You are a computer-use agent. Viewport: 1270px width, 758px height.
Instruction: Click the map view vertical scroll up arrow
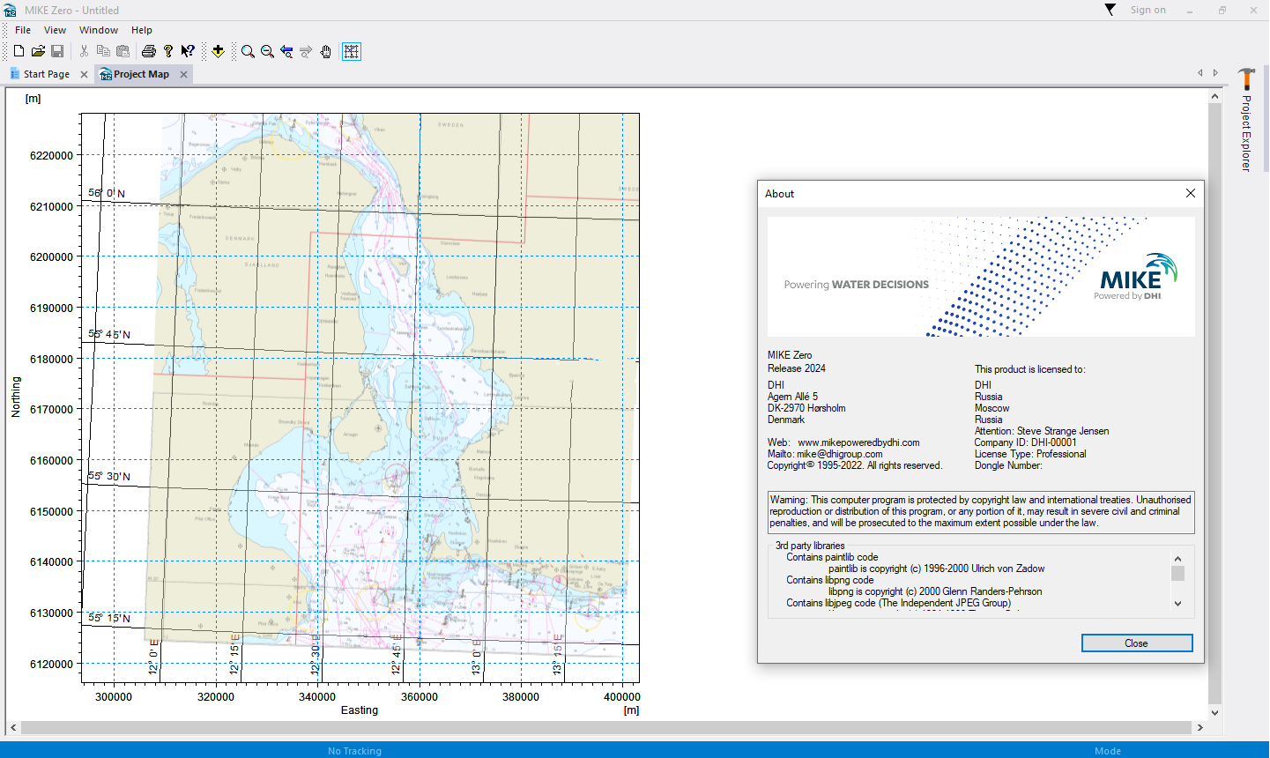pyautogui.click(x=1214, y=96)
